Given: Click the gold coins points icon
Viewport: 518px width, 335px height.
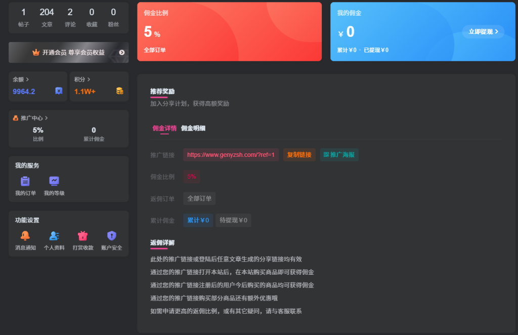Looking at the screenshot, I should tap(119, 91).
